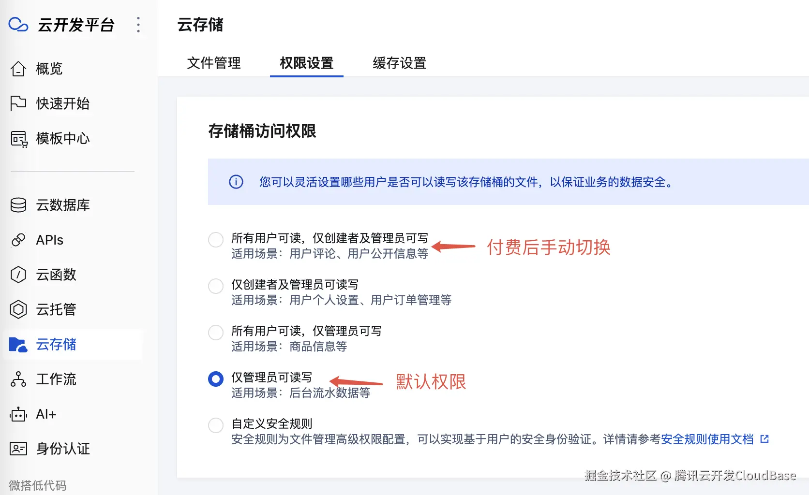Switch to the 文件管理 tab
This screenshot has height=495, width=809.
point(214,63)
